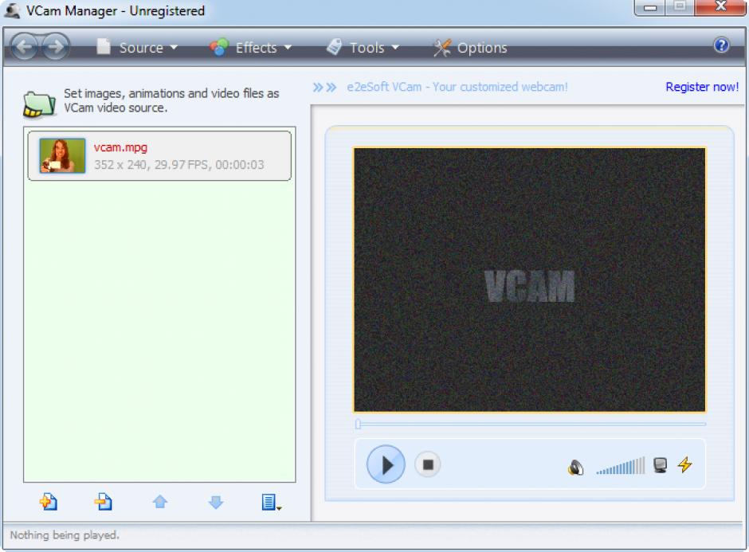This screenshot has height=552, width=749.
Task: Open the playlist options dropdown
Action: click(x=271, y=503)
